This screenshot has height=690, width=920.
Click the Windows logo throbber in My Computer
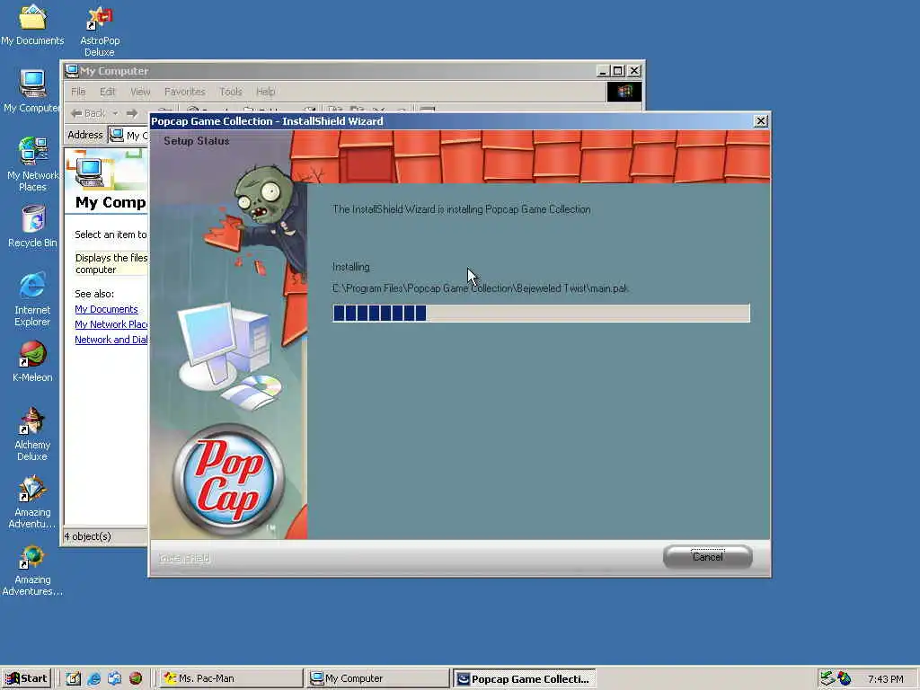pyautogui.click(x=624, y=92)
